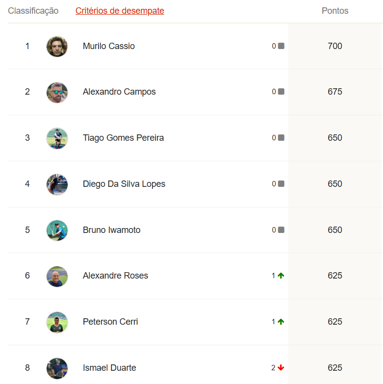Viewport: 383px width, 384px height.
Task: Click gray no-change square for Alexandro Campos
Action: (x=281, y=92)
